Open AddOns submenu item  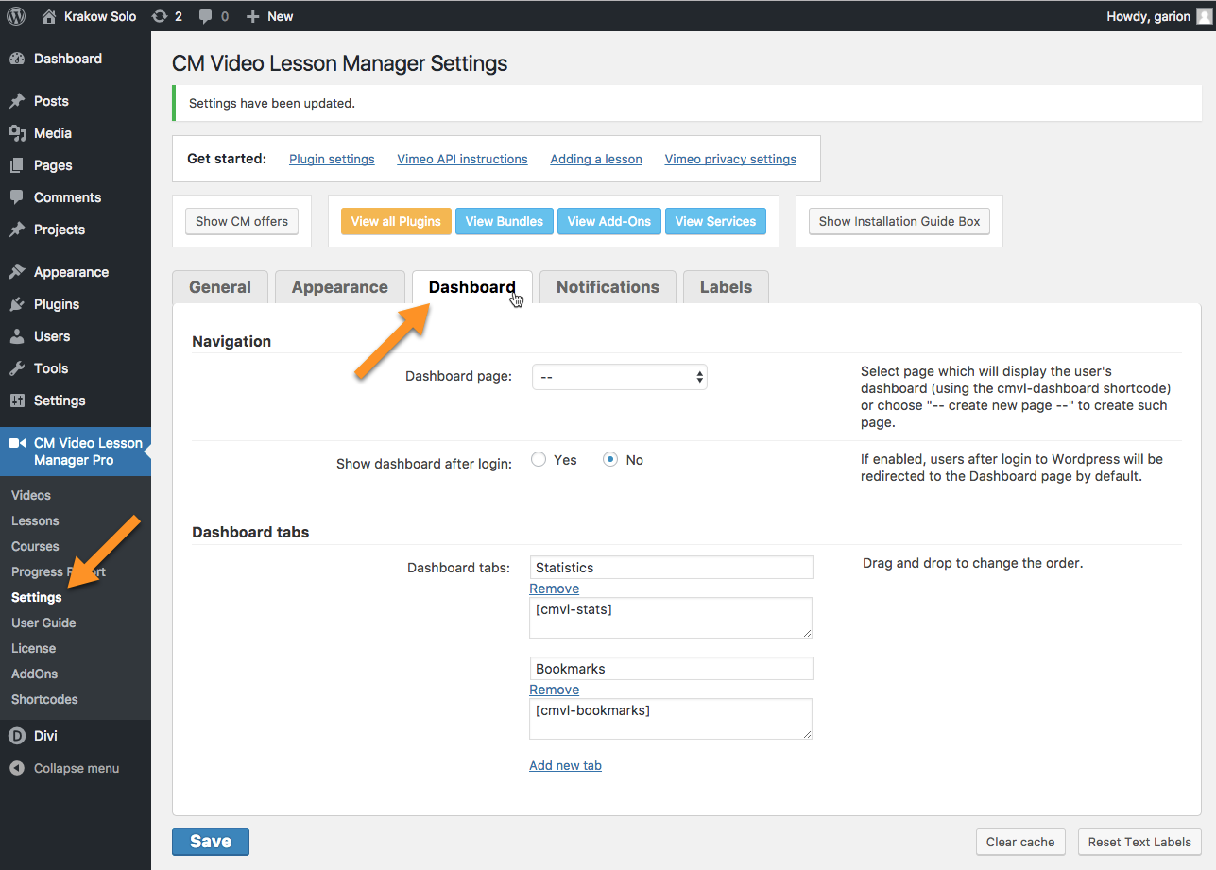[x=34, y=674]
